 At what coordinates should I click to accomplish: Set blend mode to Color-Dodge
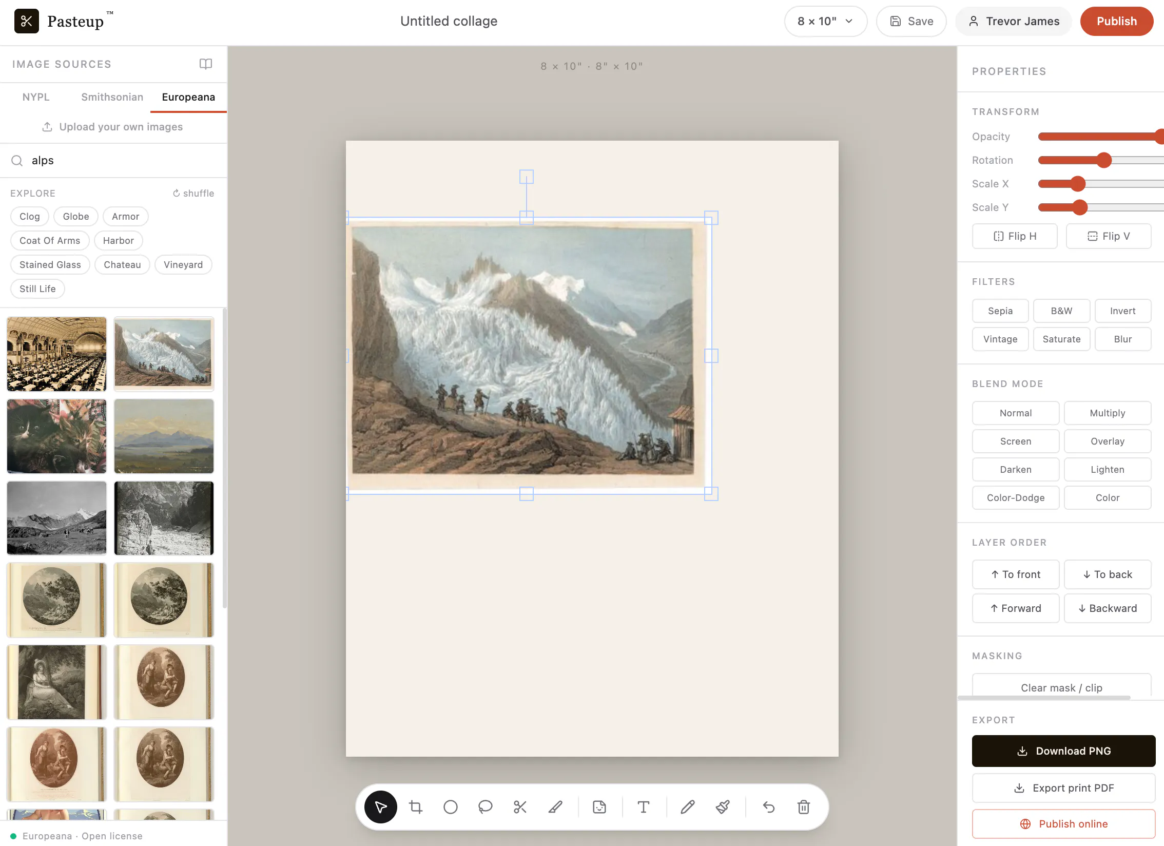(x=1016, y=498)
